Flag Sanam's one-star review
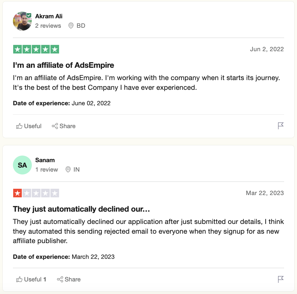 281,279
